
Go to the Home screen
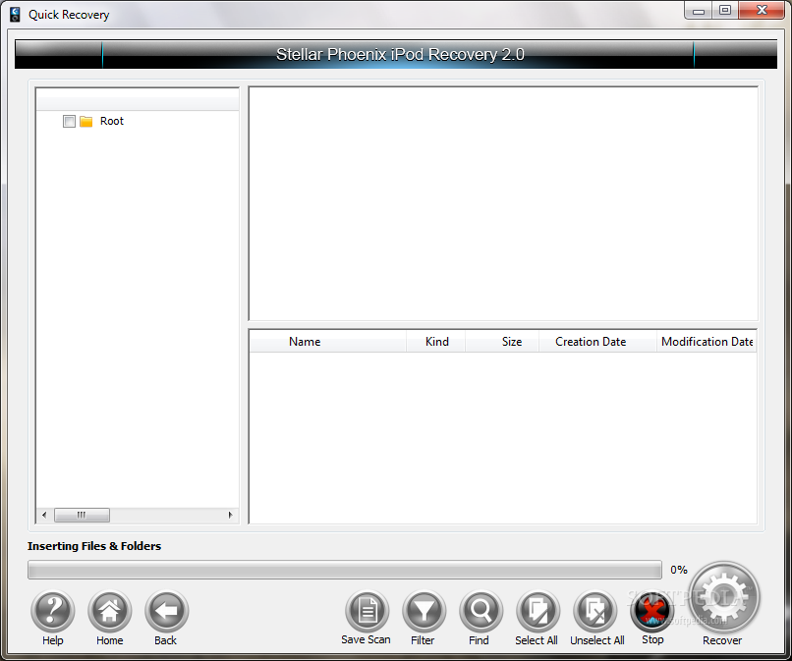(x=110, y=612)
